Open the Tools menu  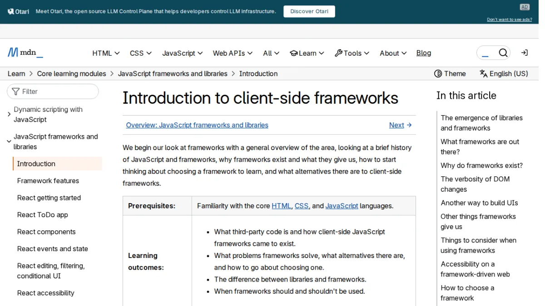tap(352, 53)
